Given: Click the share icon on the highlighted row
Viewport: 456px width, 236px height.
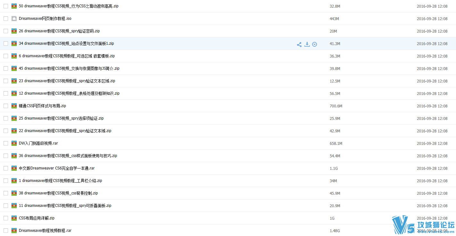Looking at the screenshot, I should (299, 44).
